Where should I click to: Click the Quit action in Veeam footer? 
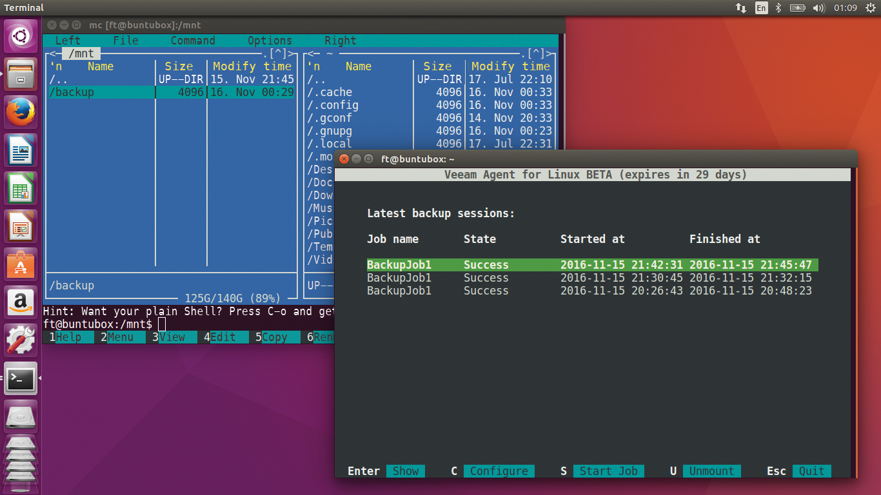pos(812,471)
